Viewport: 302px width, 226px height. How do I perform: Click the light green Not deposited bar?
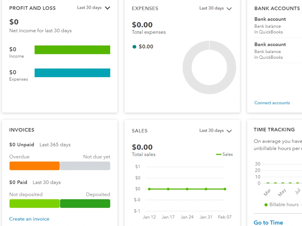coord(34,203)
